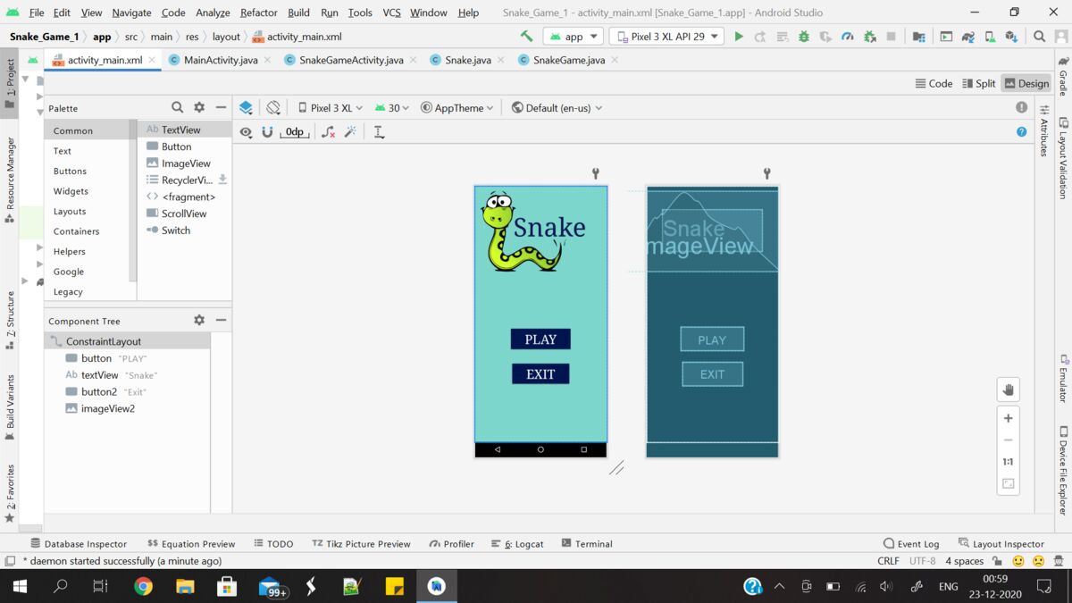1072x603 pixels.
Task: Click the Debug app bug icon
Action: pyautogui.click(x=804, y=37)
